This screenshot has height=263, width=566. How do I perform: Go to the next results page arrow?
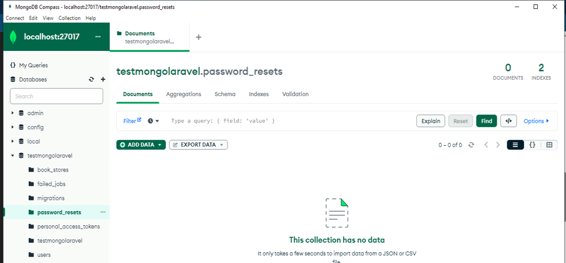[x=498, y=145]
